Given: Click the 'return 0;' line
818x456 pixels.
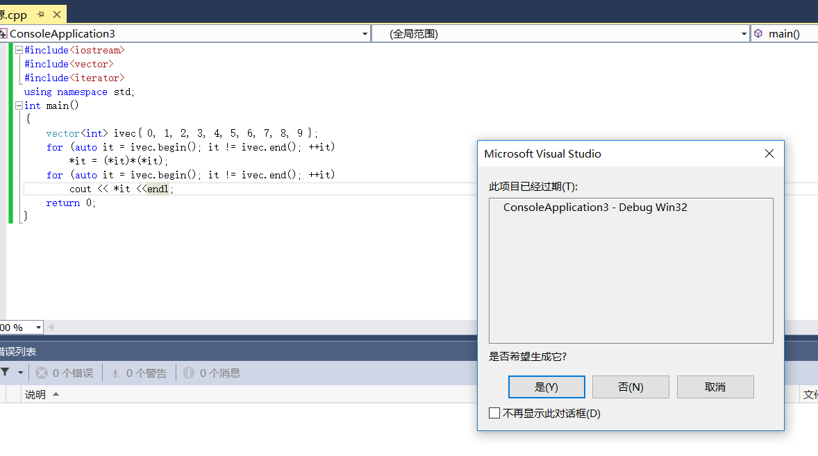Looking at the screenshot, I should point(71,203).
